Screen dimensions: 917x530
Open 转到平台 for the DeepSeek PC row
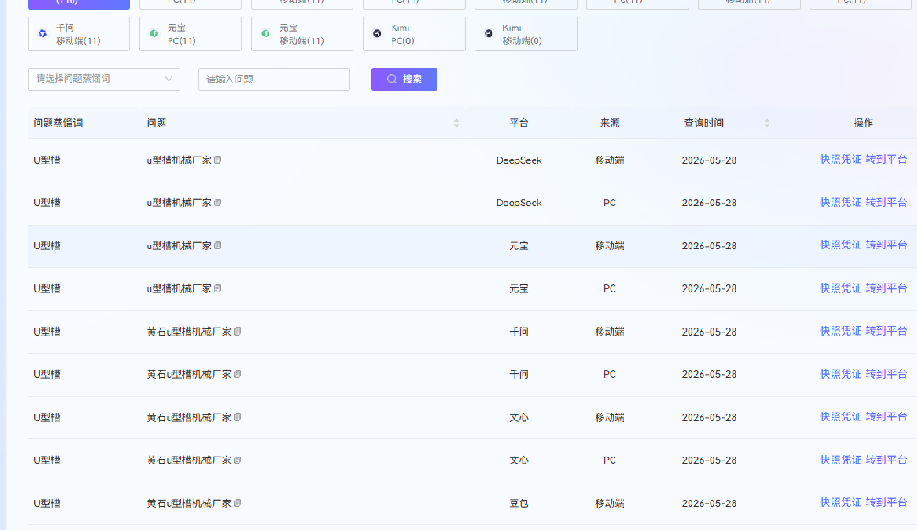coord(886,203)
